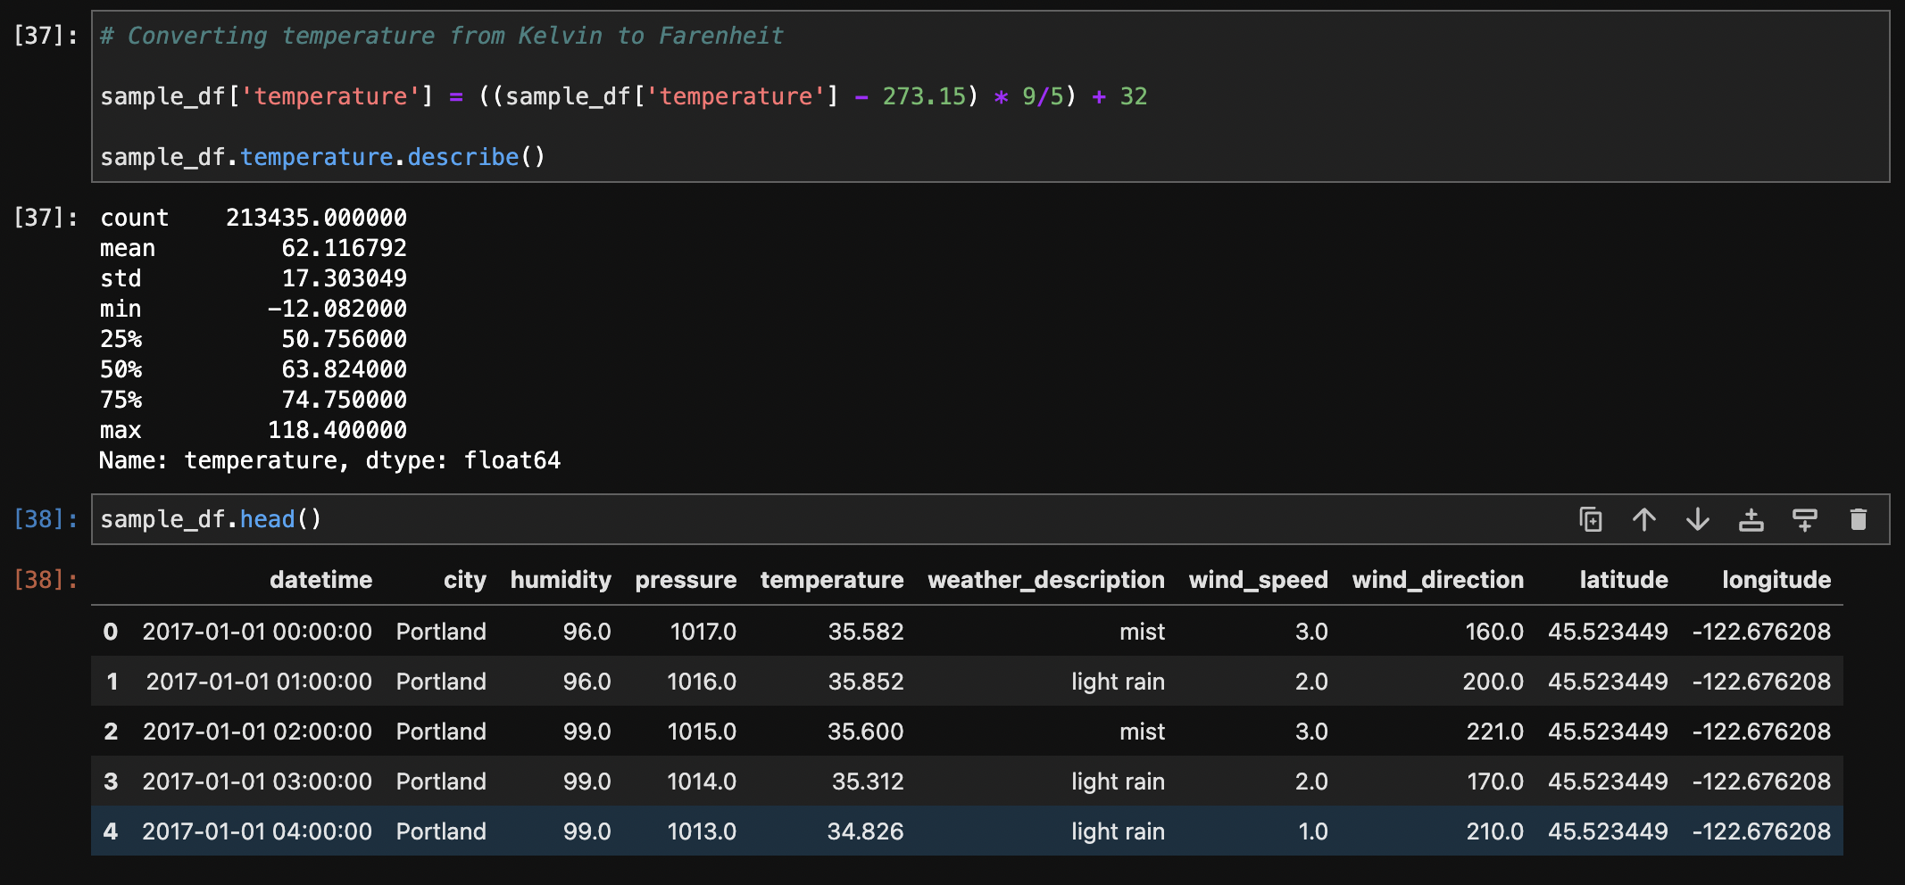1905x885 pixels.
Task: Click 'Name: temperature, dtype: float64' line
Action: point(330,460)
